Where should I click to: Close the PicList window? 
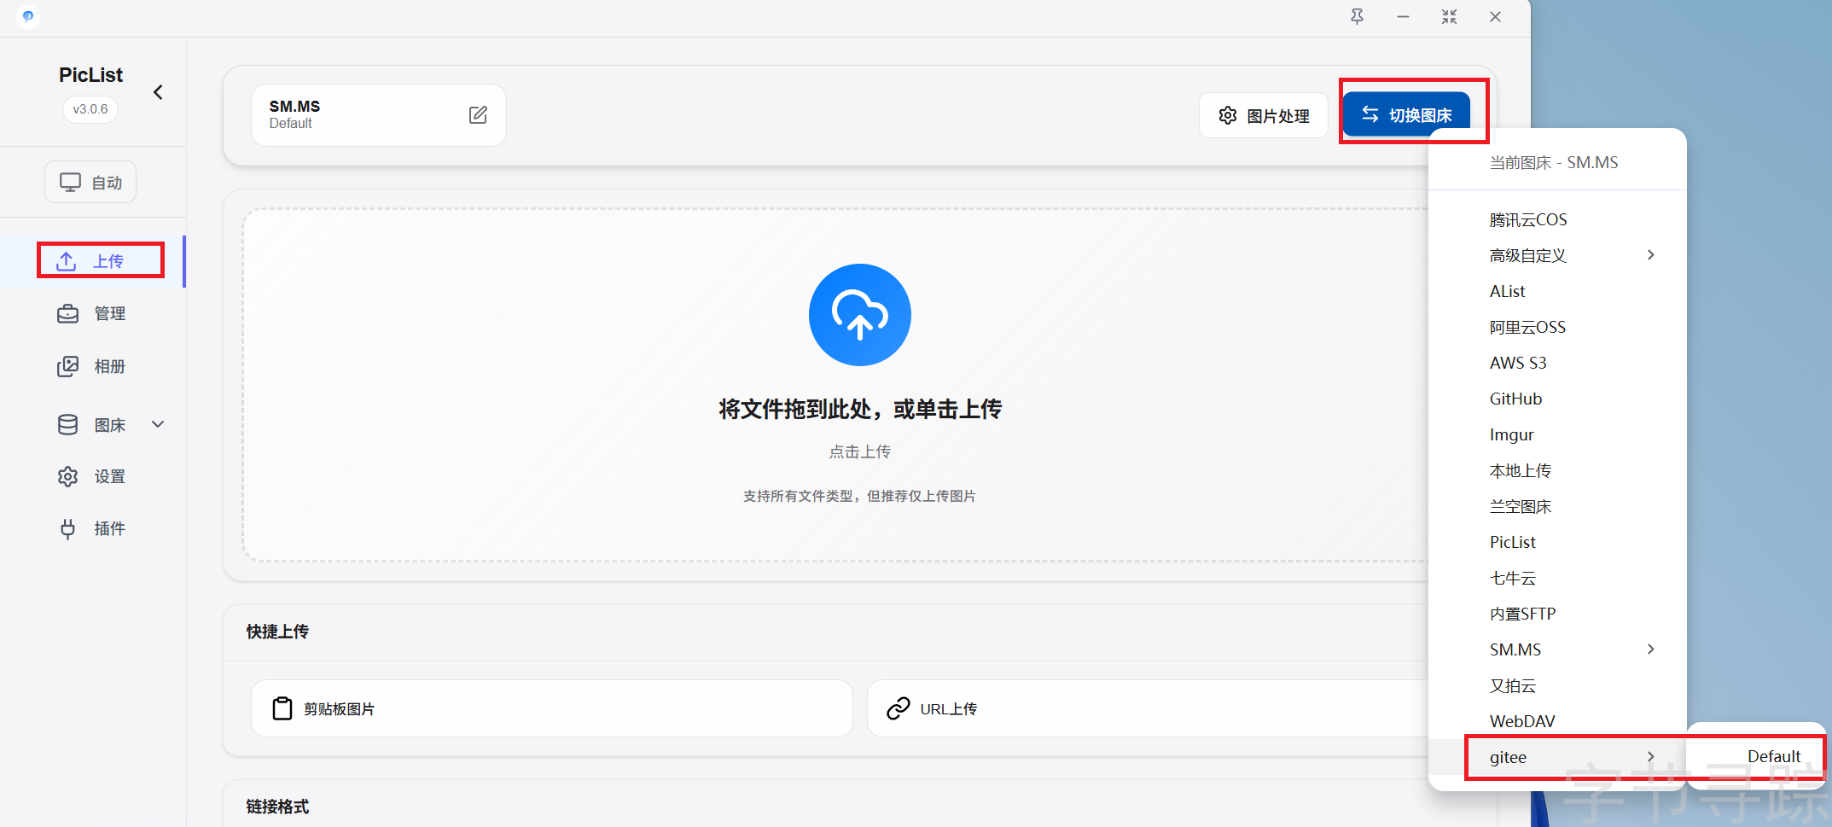point(1495,16)
